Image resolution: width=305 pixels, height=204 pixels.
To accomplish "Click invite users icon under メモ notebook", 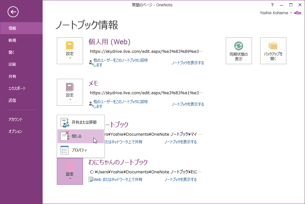I will (x=91, y=104).
